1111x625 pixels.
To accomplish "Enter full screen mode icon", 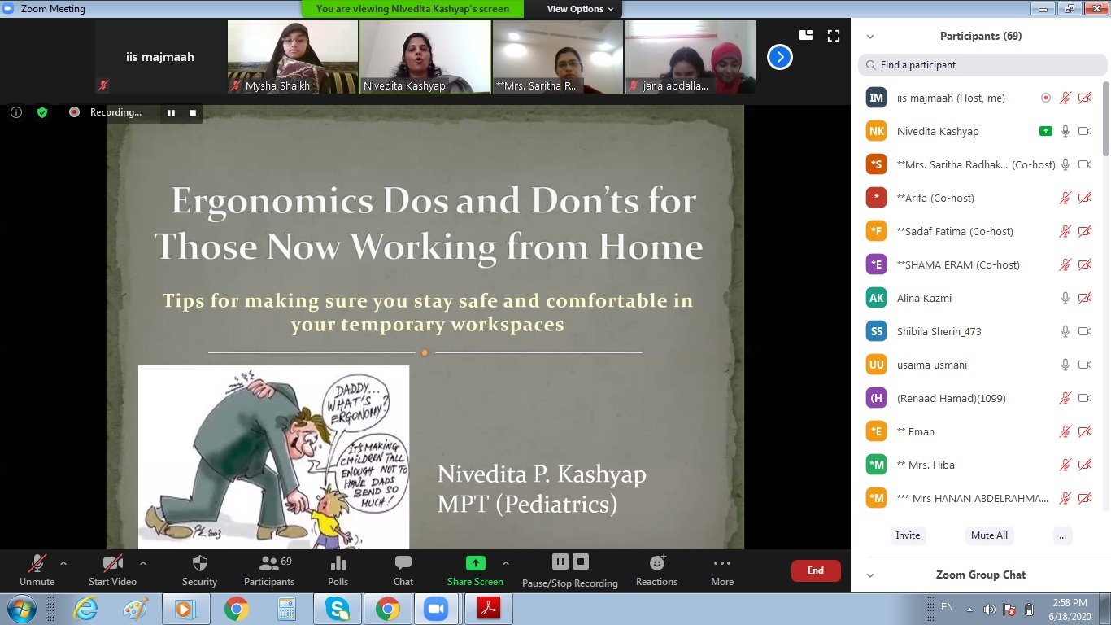I will (834, 35).
